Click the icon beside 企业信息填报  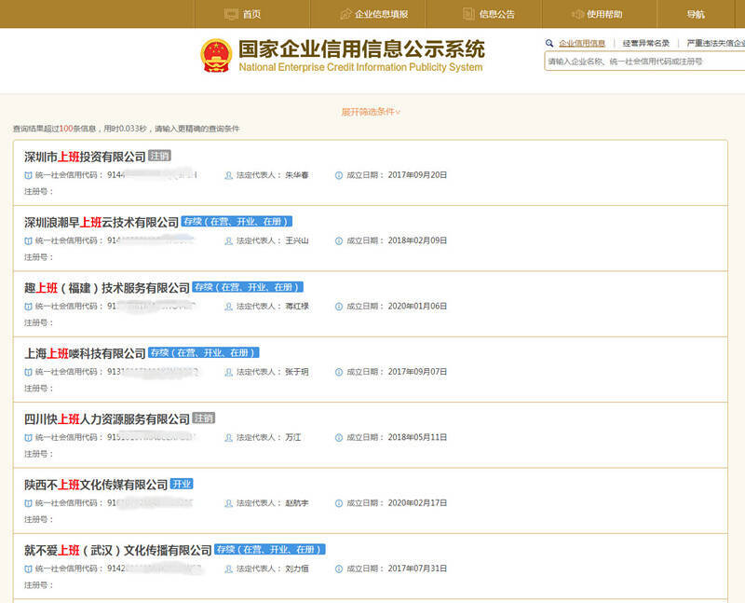tap(347, 14)
